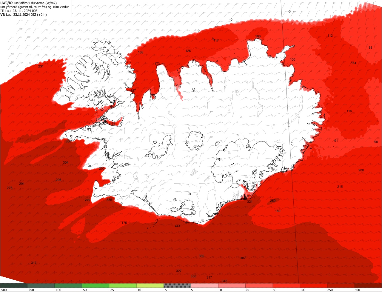The height and width of the screenshot is (292, 382).
Task: Pick the salmon swatch between 10 and 25
Action: [x=232, y=285]
